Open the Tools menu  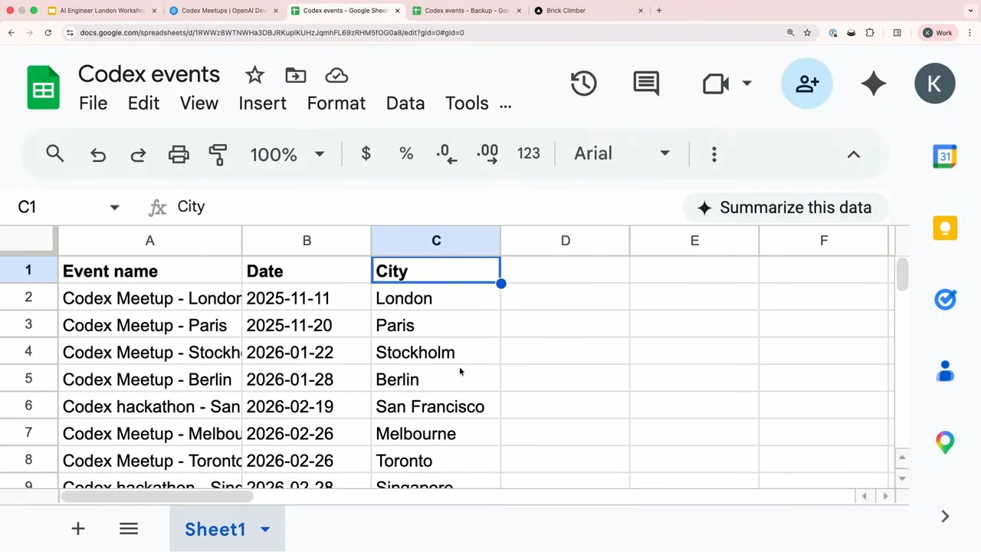[x=467, y=103]
